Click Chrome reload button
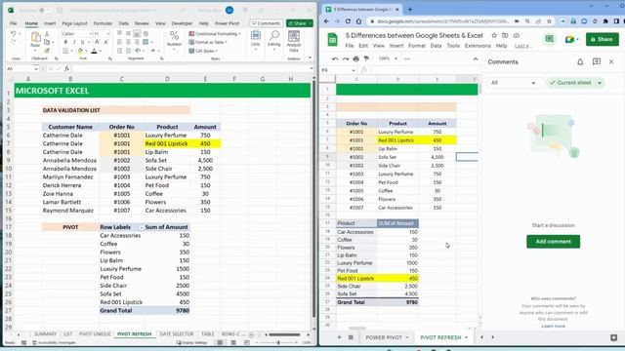Viewport: 625px width, 351px height. pos(348,21)
